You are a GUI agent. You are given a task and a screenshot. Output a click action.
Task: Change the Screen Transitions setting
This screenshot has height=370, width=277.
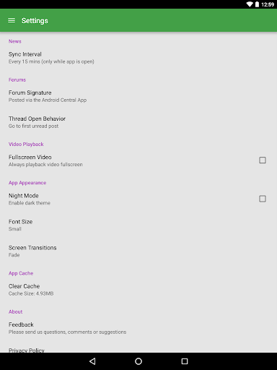tap(138, 251)
